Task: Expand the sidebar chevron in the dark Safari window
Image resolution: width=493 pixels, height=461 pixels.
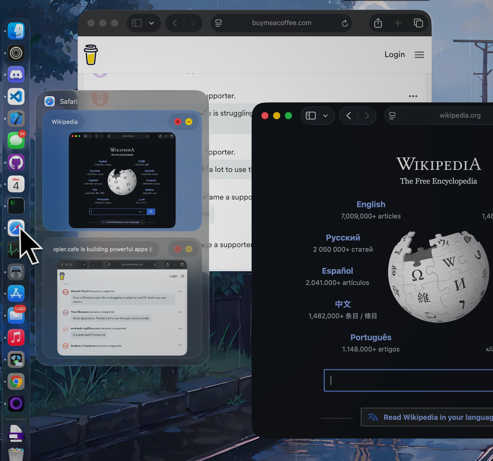Action: pyautogui.click(x=326, y=116)
